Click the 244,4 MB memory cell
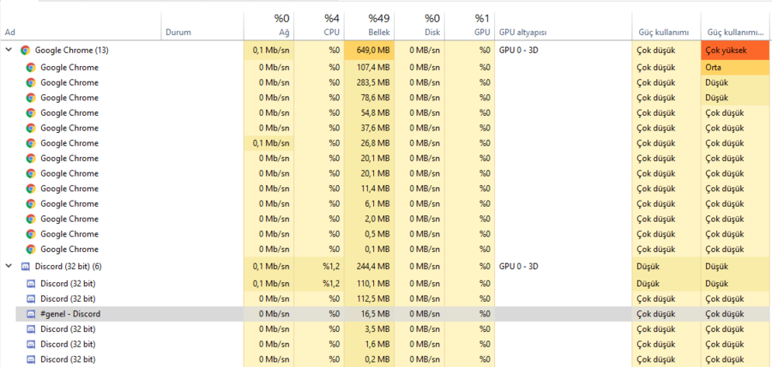The image size is (772, 367). click(x=369, y=267)
